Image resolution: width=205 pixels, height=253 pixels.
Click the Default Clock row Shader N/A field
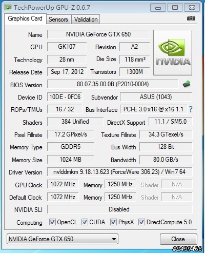[177, 197]
